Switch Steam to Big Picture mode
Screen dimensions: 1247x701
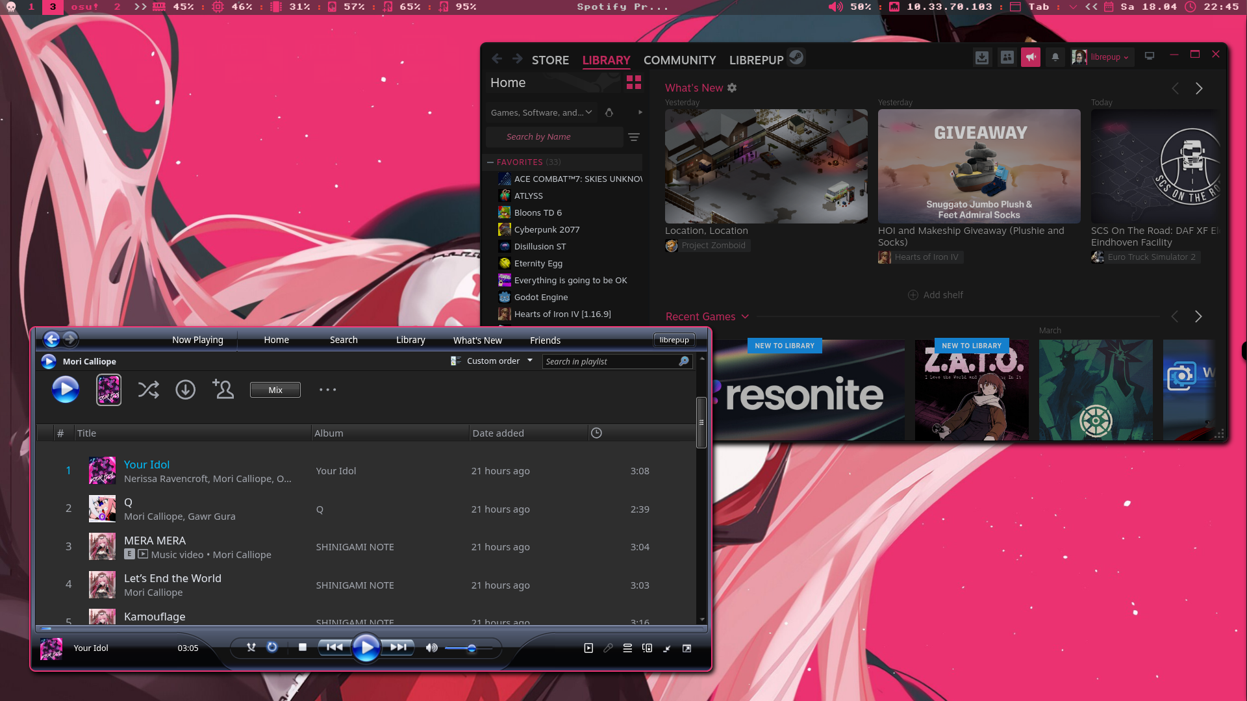pyautogui.click(x=1150, y=56)
